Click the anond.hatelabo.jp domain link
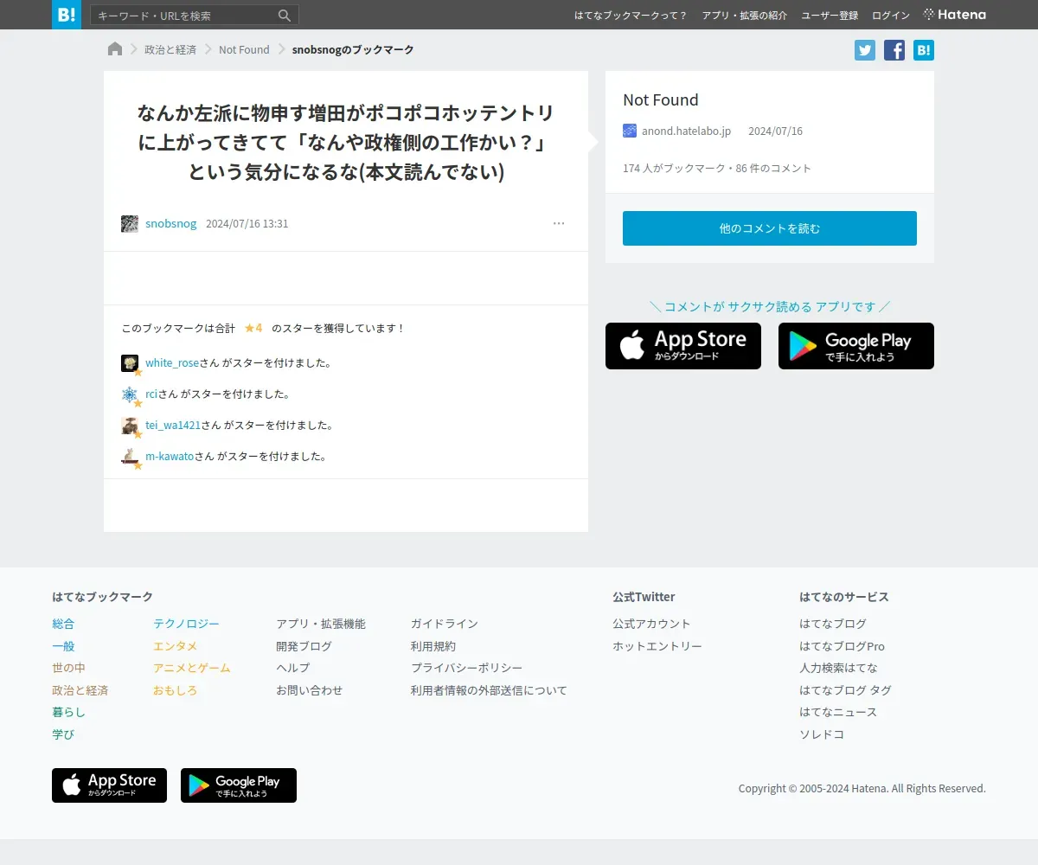1038x865 pixels. [686, 131]
